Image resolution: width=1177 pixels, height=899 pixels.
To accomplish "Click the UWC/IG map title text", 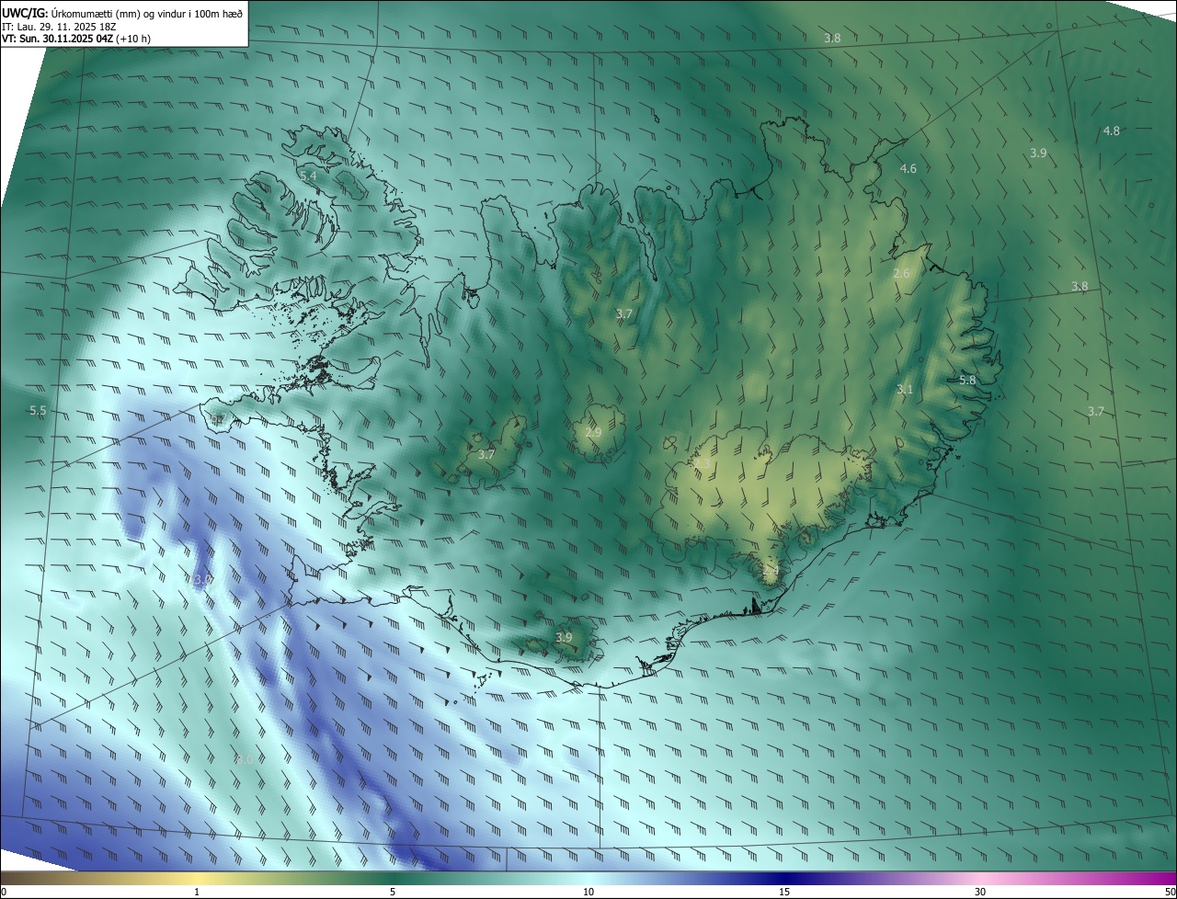I will click(x=122, y=13).
